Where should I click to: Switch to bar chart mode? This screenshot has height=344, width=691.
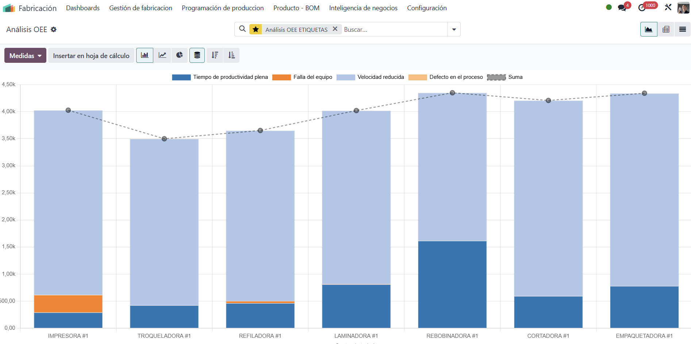pos(145,55)
